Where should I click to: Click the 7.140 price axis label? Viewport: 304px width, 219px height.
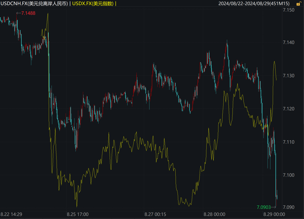[x=288, y=42]
